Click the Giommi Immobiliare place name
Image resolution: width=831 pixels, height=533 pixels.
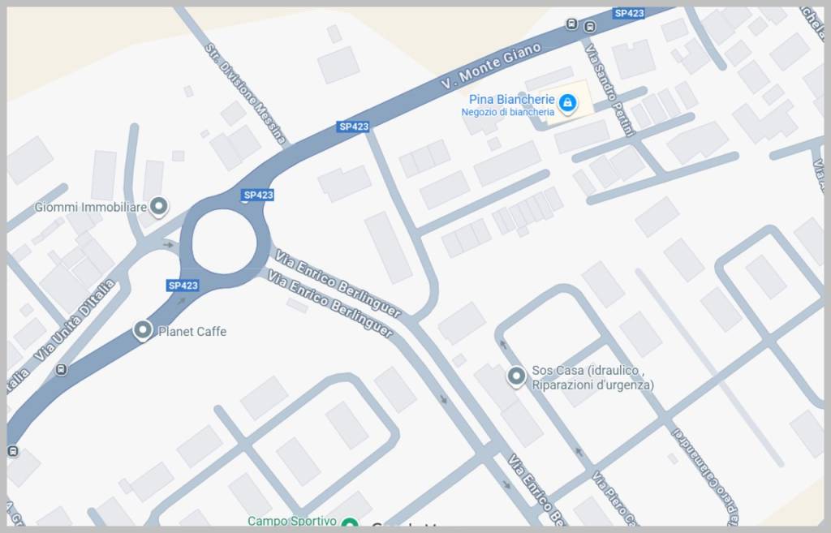[x=91, y=207]
